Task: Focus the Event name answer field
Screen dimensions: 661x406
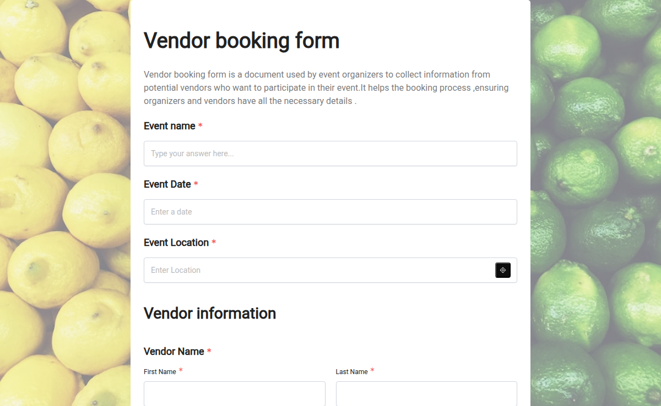Action: click(330, 153)
